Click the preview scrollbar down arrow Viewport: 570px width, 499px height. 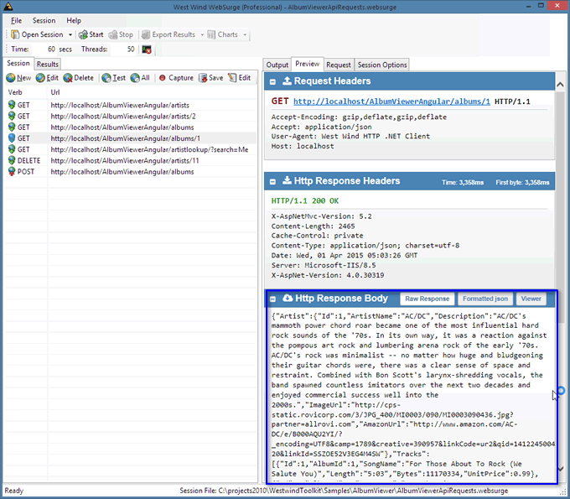click(x=560, y=469)
